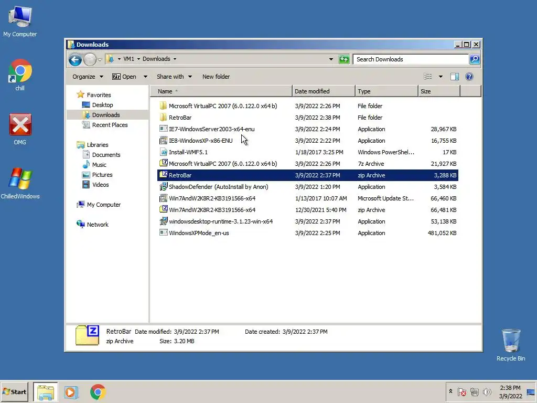
Task: Select Recent Places in navigation pane
Action: click(x=110, y=125)
